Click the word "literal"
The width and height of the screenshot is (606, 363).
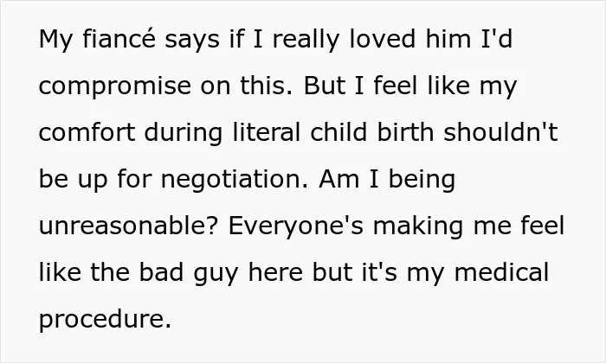267,132
